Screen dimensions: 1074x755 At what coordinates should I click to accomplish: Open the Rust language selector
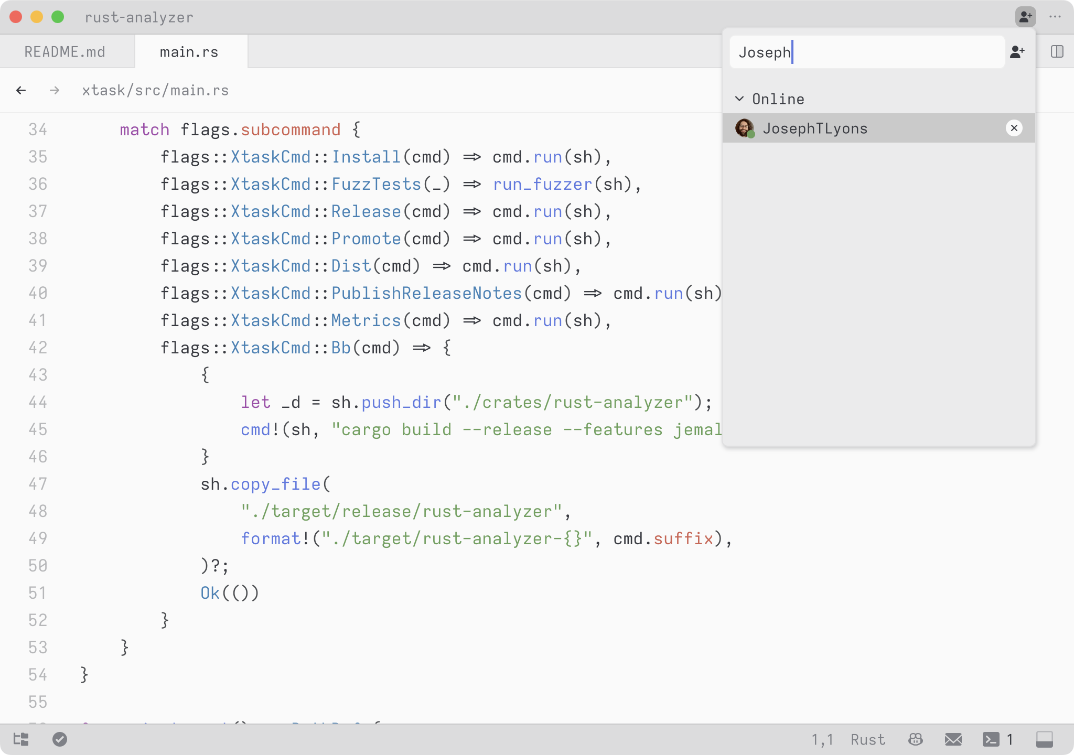click(868, 739)
